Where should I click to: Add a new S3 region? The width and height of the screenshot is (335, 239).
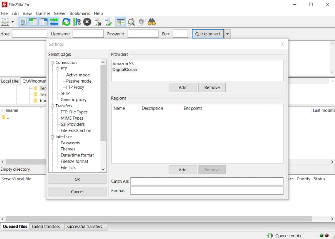[182, 170]
